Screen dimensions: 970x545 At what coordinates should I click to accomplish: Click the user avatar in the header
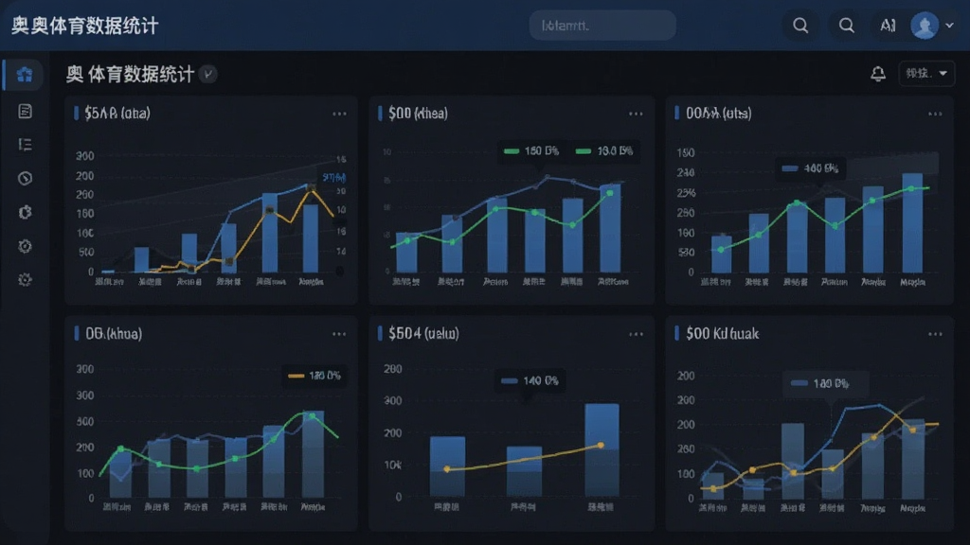click(925, 26)
